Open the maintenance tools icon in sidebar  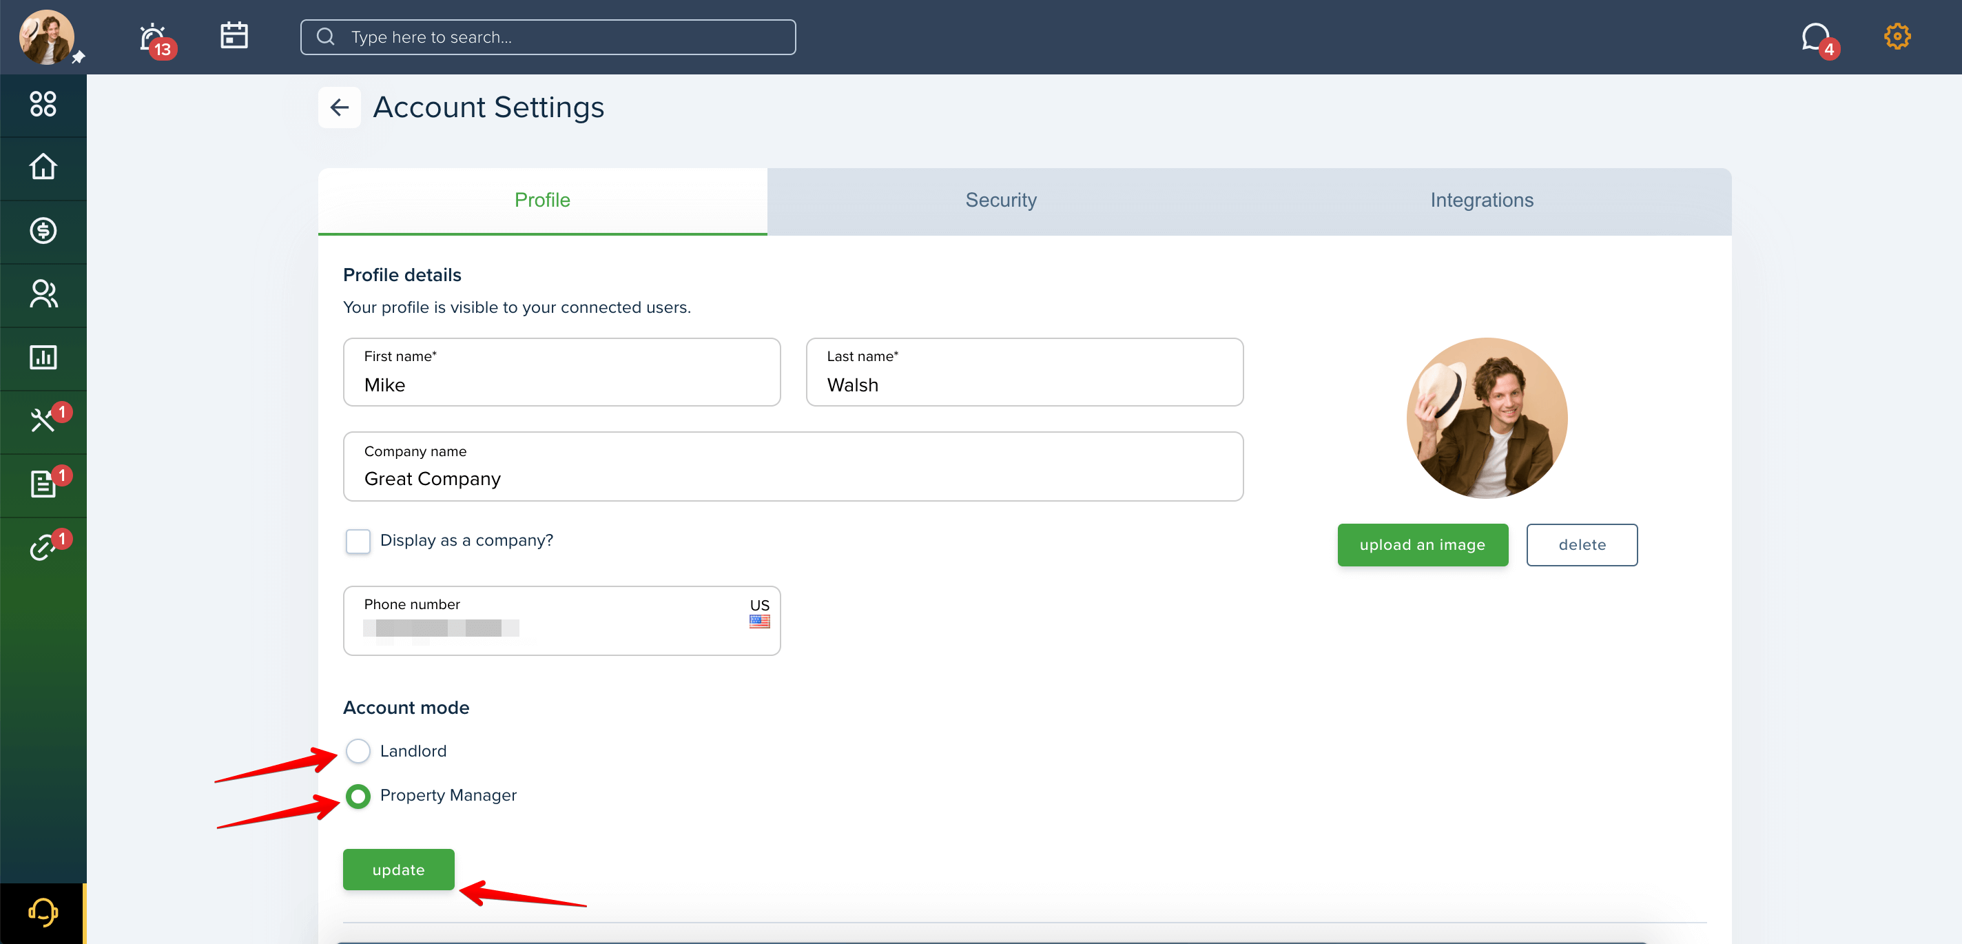click(x=43, y=420)
